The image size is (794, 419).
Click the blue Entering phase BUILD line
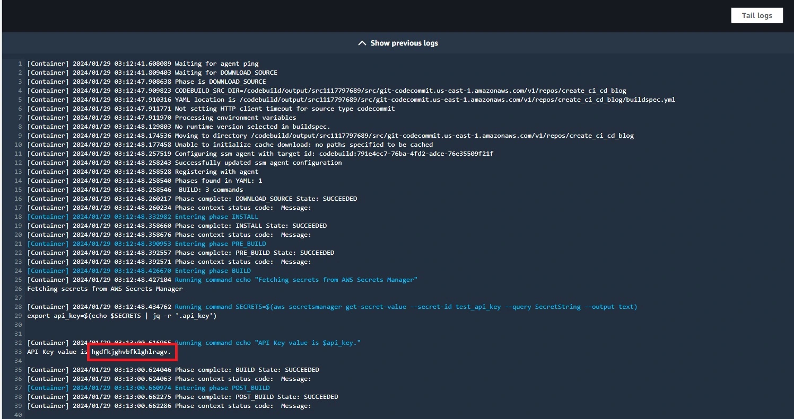[x=139, y=271]
